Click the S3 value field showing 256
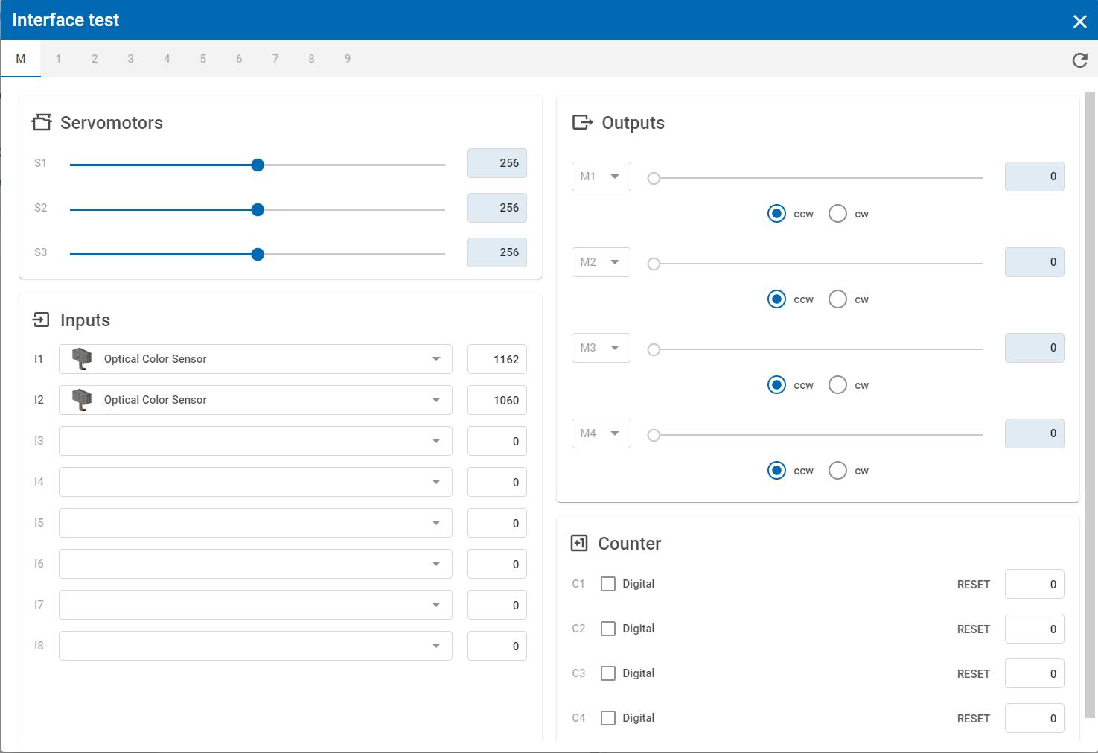 click(497, 252)
